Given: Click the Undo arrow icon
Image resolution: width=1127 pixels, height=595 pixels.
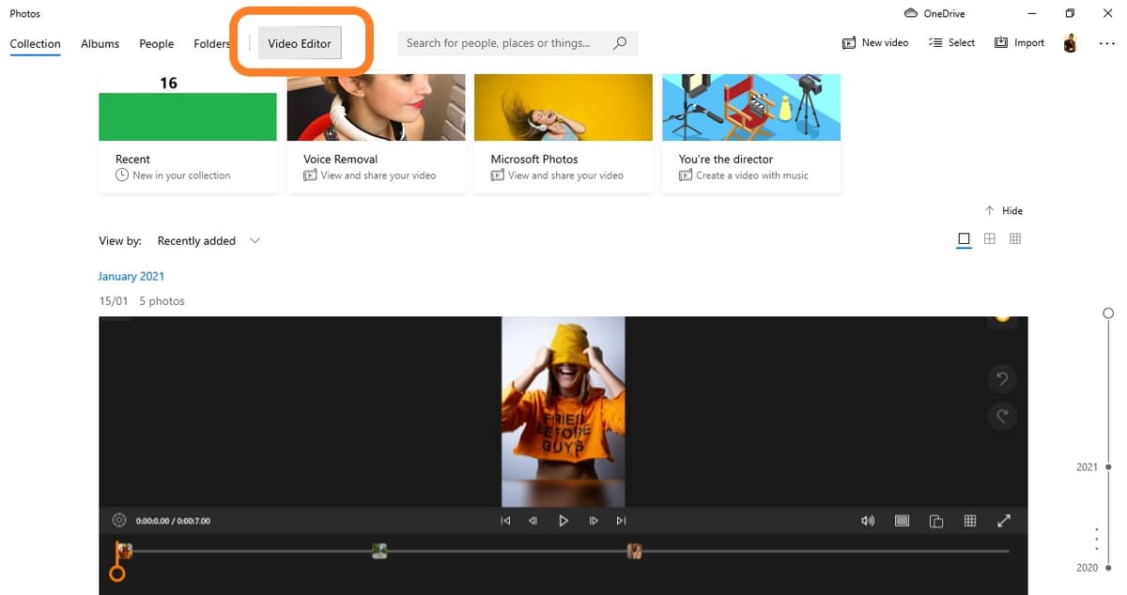Looking at the screenshot, I should click(1001, 378).
